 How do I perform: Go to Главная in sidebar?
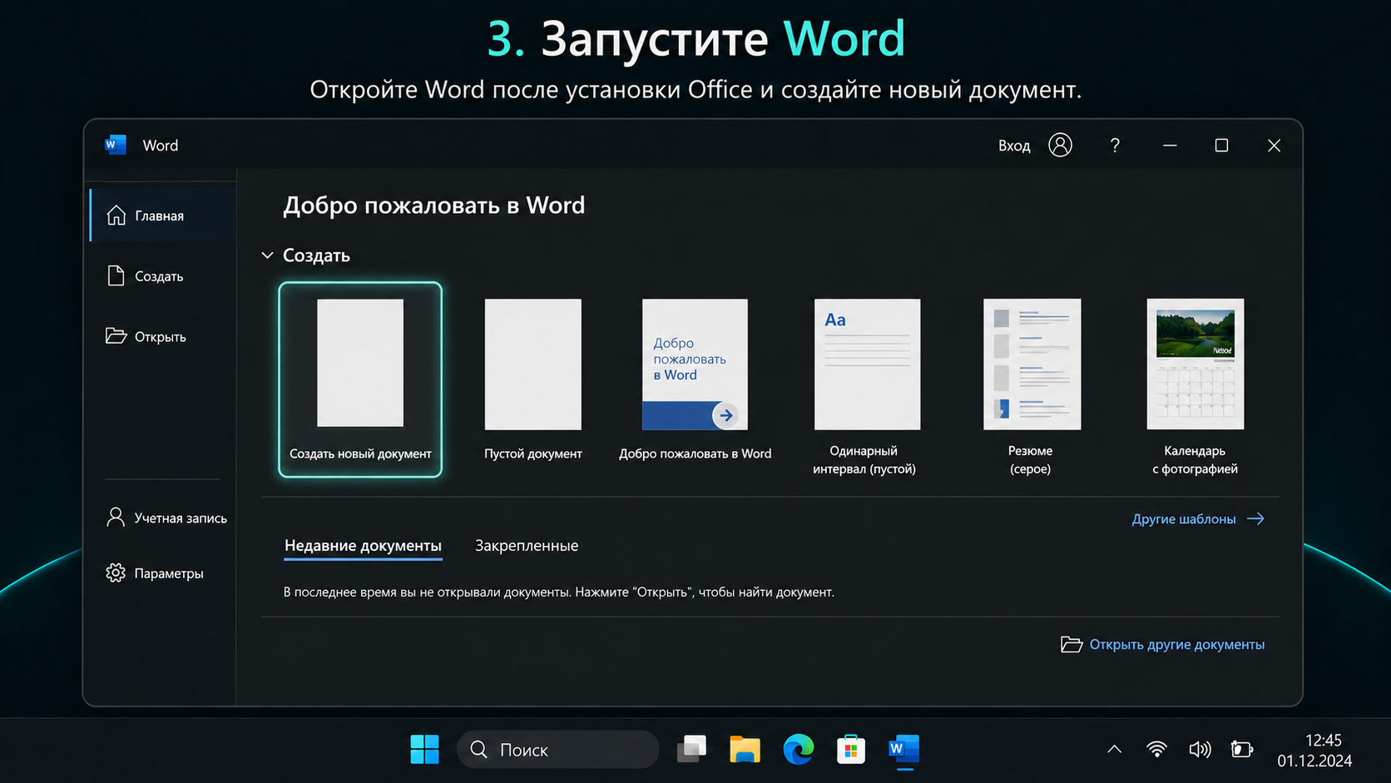point(163,216)
